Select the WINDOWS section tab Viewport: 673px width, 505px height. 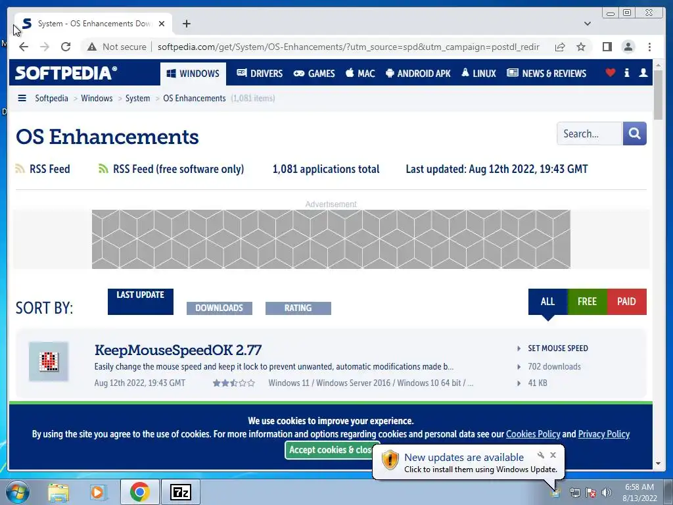coord(193,74)
